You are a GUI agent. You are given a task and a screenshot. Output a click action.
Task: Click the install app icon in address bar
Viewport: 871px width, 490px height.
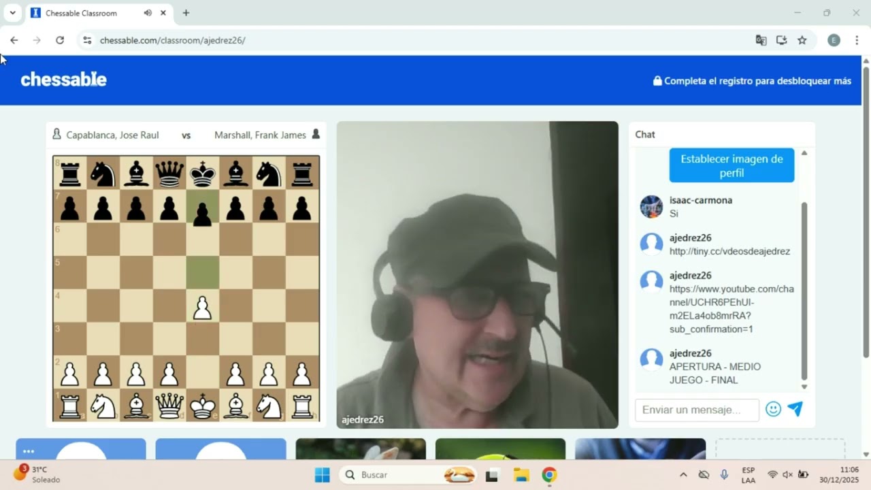coord(781,40)
